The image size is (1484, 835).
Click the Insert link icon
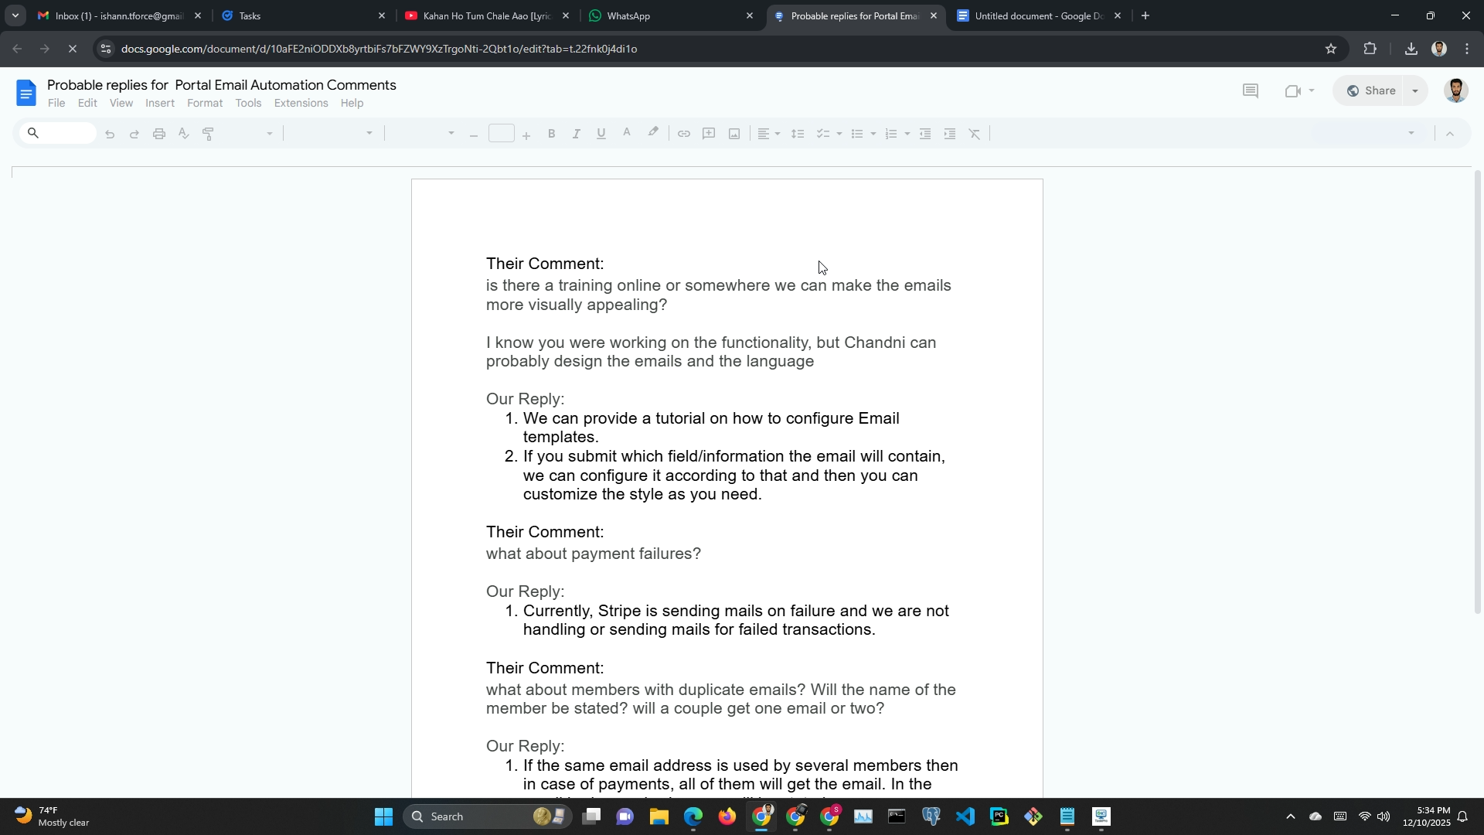tap(683, 134)
